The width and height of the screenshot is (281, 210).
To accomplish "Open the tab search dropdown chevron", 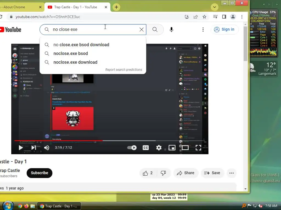I will click(x=215, y=7).
